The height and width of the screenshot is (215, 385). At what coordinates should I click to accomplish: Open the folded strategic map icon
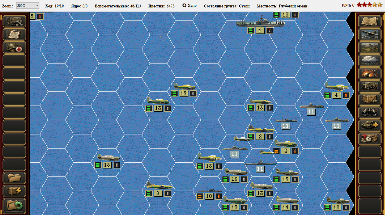click(x=370, y=21)
